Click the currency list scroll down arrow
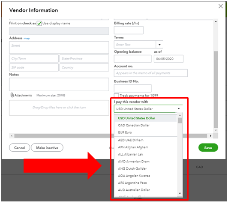 tap(180, 193)
